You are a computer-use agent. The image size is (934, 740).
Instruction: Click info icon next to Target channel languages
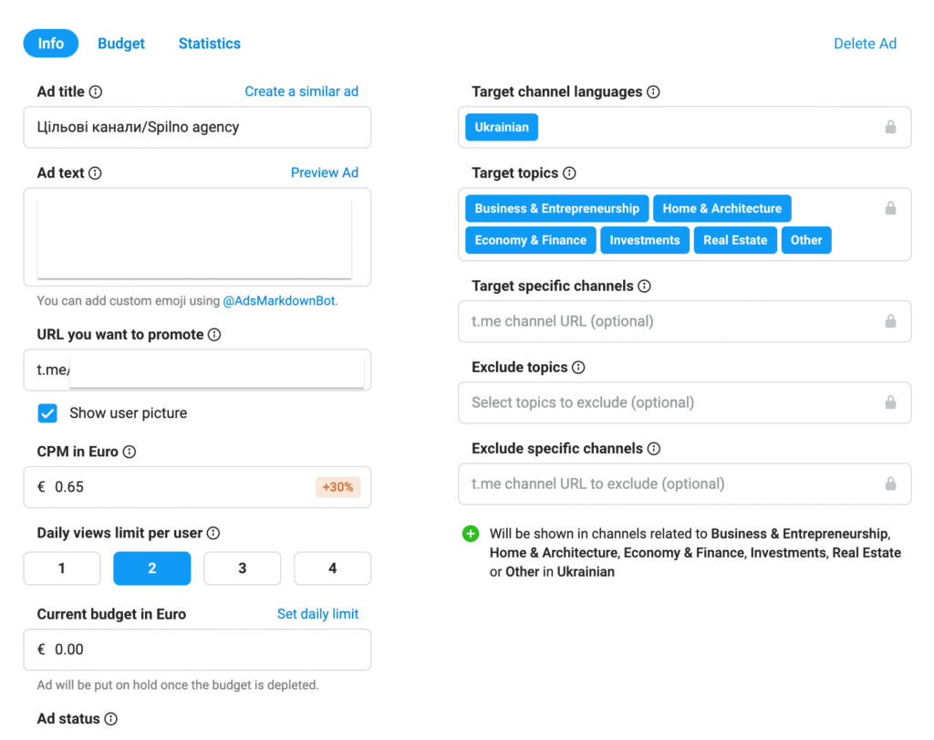pos(653,92)
